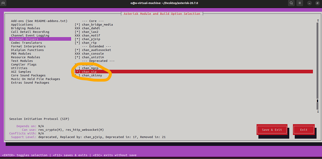Image resolution: width=322 pixels, height=159 pixels.
Task: Open the Call Detail Recording category
Action: (30, 32)
